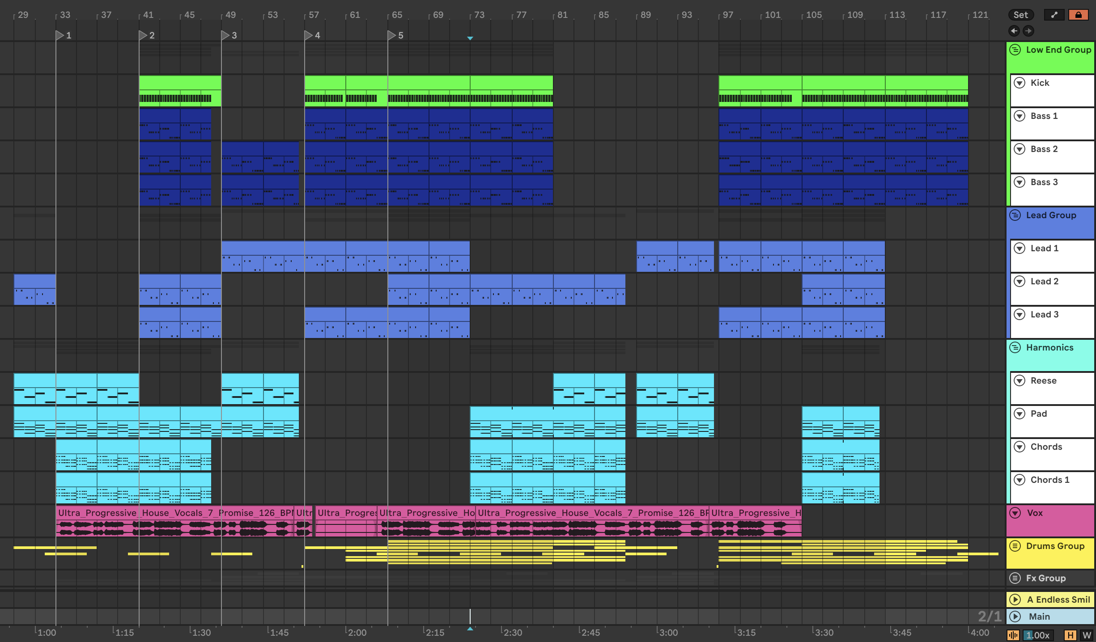Enable the W optimize width button
This screenshot has height=642, width=1096.
(1087, 635)
